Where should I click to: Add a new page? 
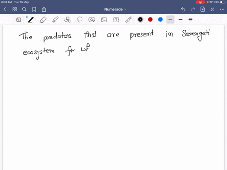click(x=202, y=9)
